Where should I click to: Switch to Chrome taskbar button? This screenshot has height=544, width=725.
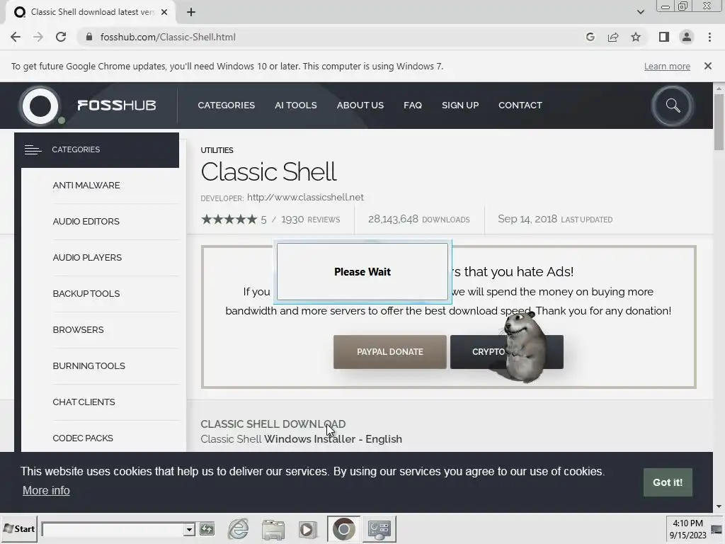click(343, 528)
